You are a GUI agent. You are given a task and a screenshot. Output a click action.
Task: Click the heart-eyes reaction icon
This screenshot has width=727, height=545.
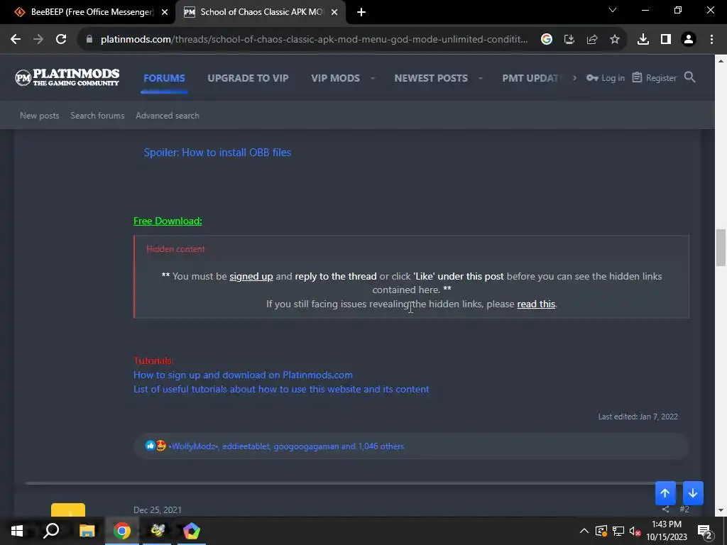point(160,446)
